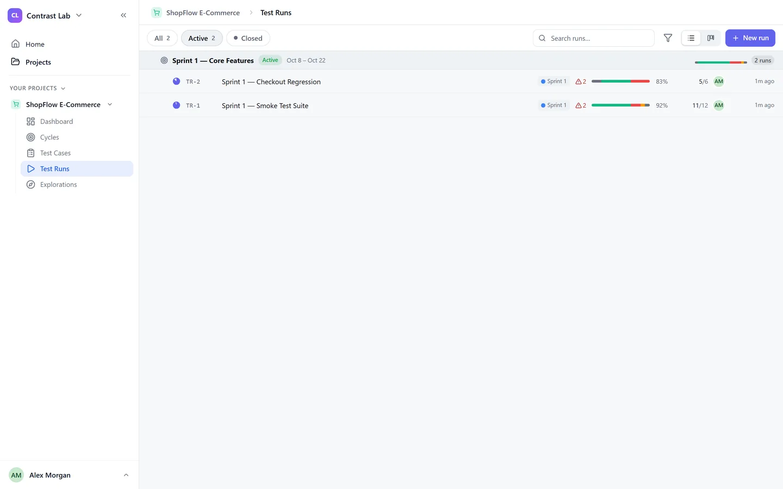Open the Dashboard page
The height and width of the screenshot is (489, 783).
click(57, 121)
